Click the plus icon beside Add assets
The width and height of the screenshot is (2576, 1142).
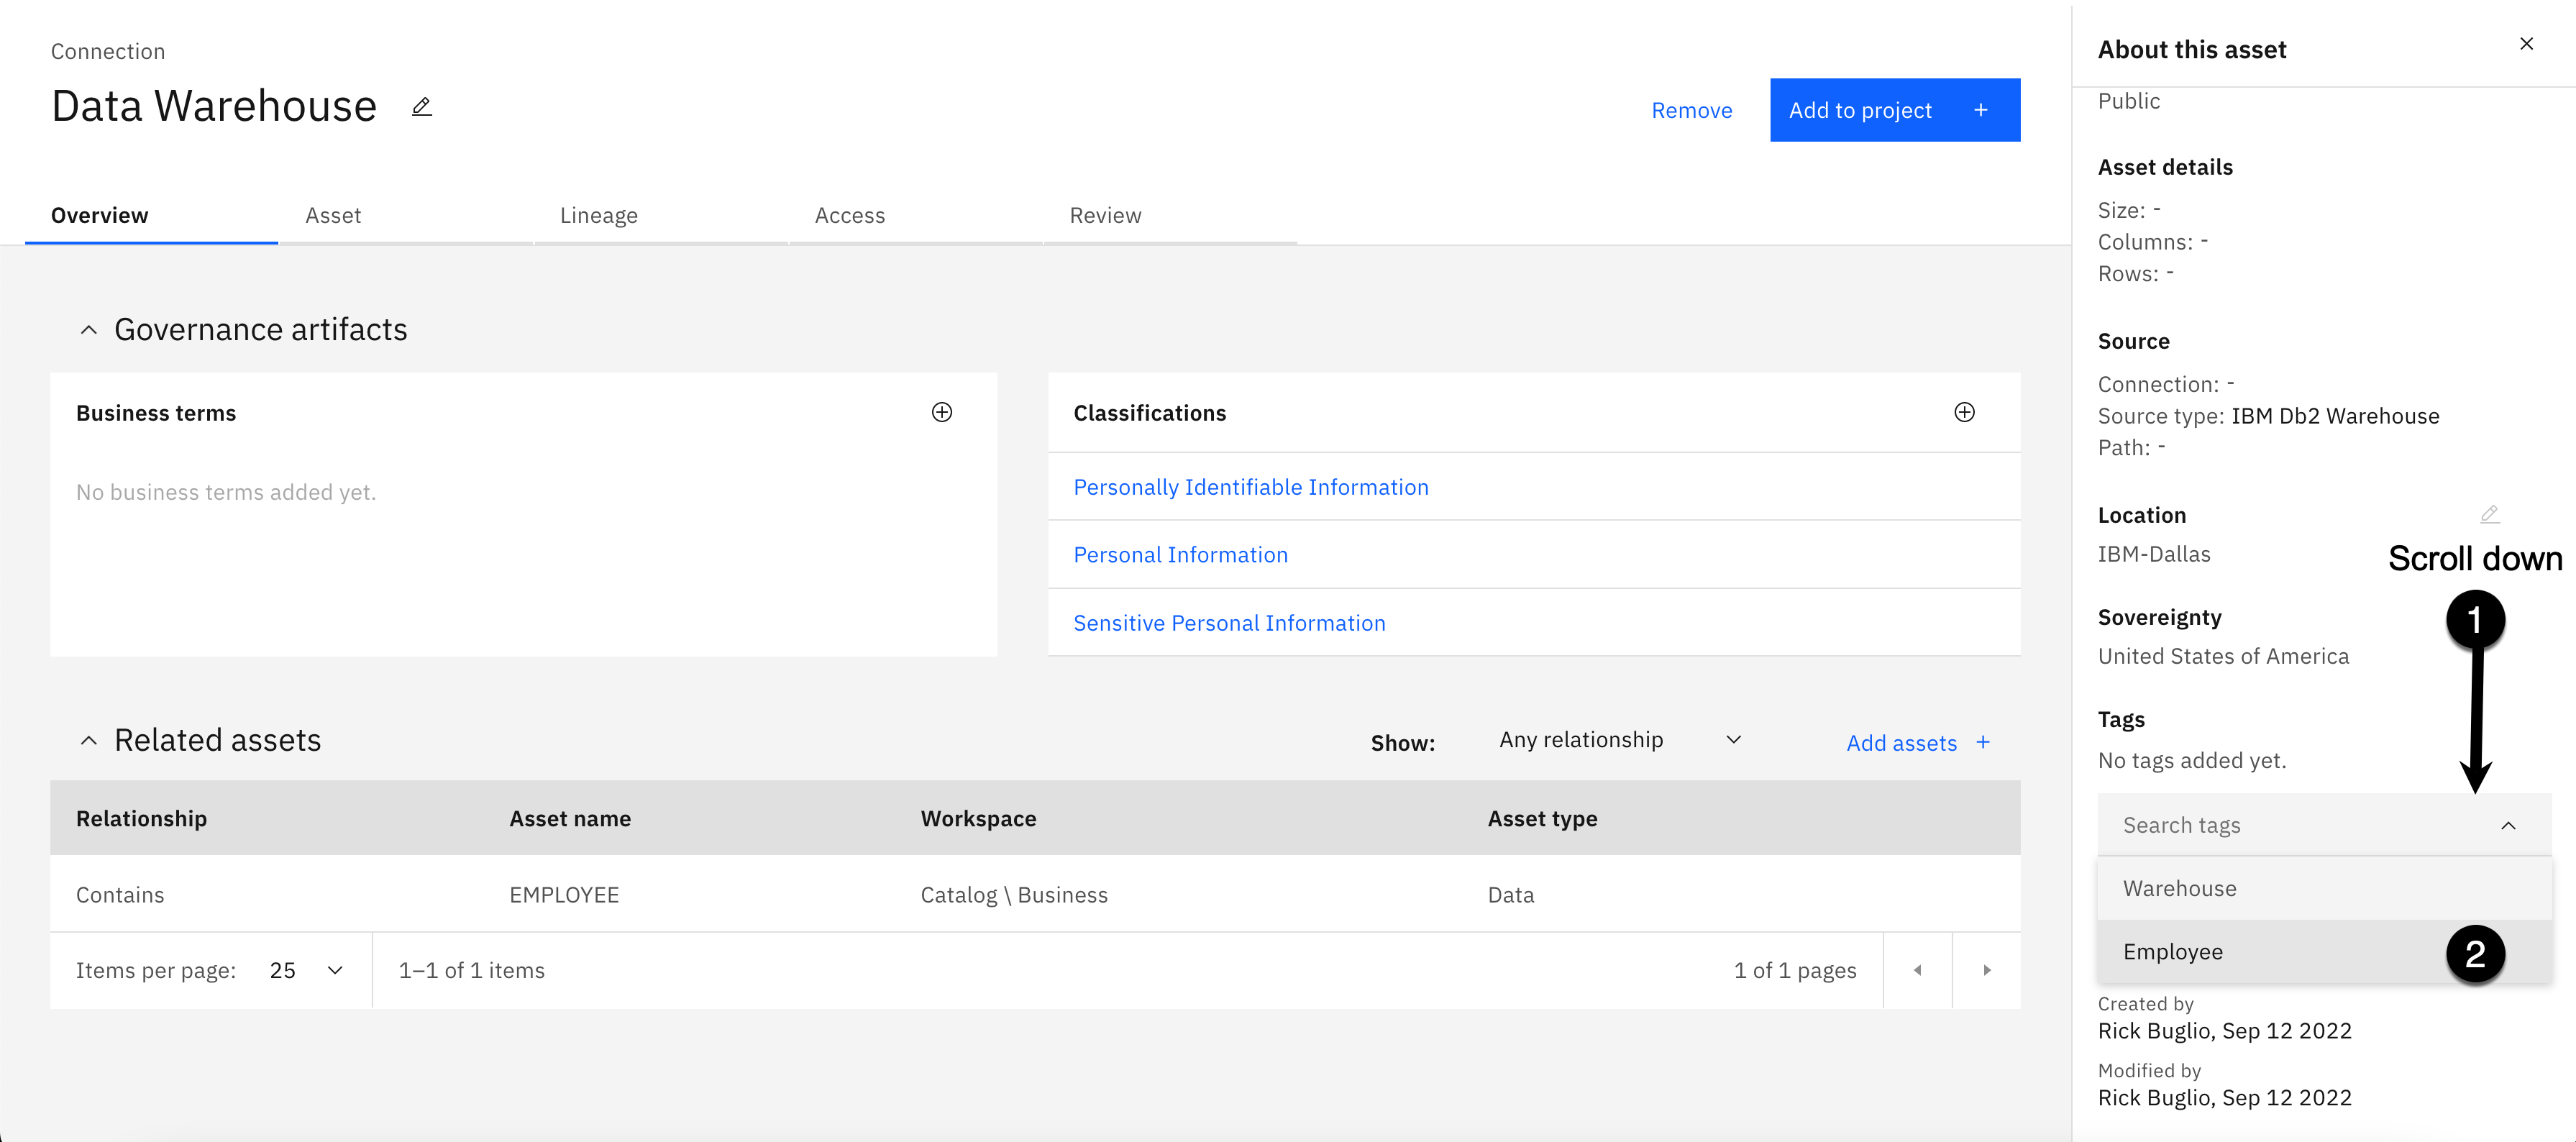[x=1983, y=742]
